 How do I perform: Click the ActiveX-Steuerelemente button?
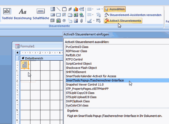[123, 21]
